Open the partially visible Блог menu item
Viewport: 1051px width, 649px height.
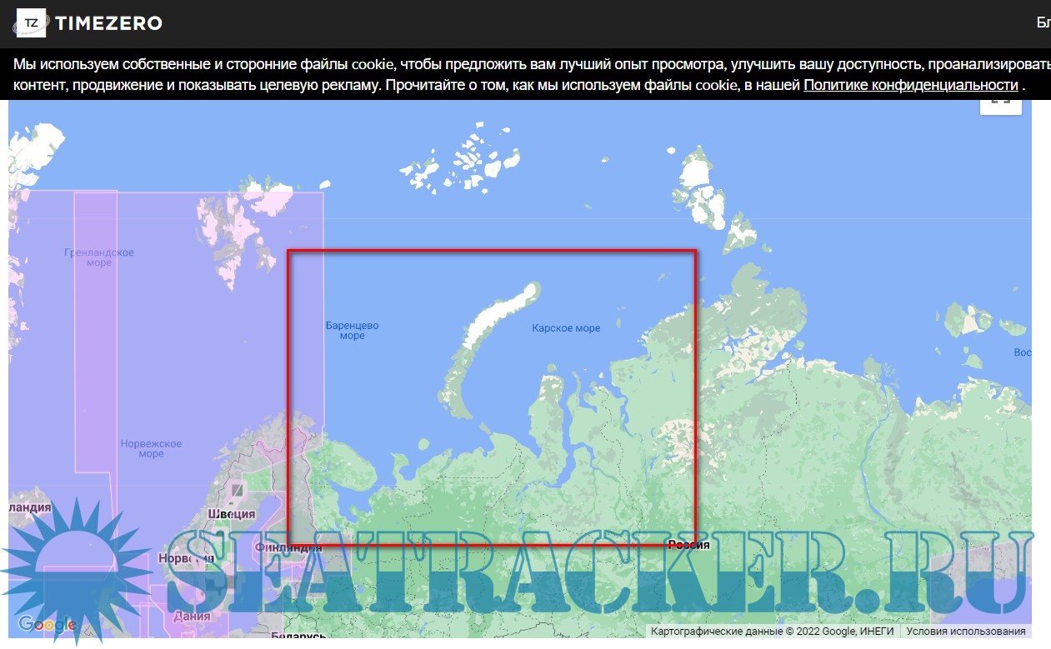[1043, 22]
